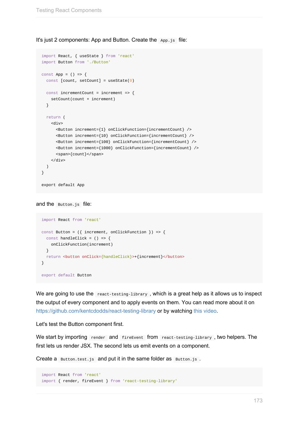Click the "Button.test.js" inline code label
This screenshot has width=299, height=422.
tap(77, 359)
